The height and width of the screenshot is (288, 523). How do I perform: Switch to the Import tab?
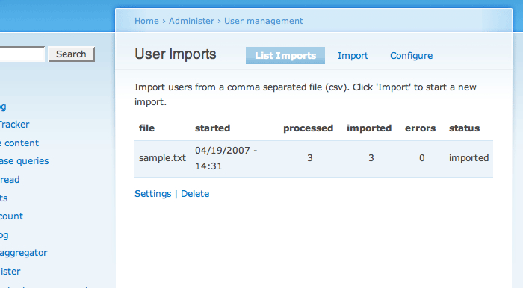tap(353, 56)
